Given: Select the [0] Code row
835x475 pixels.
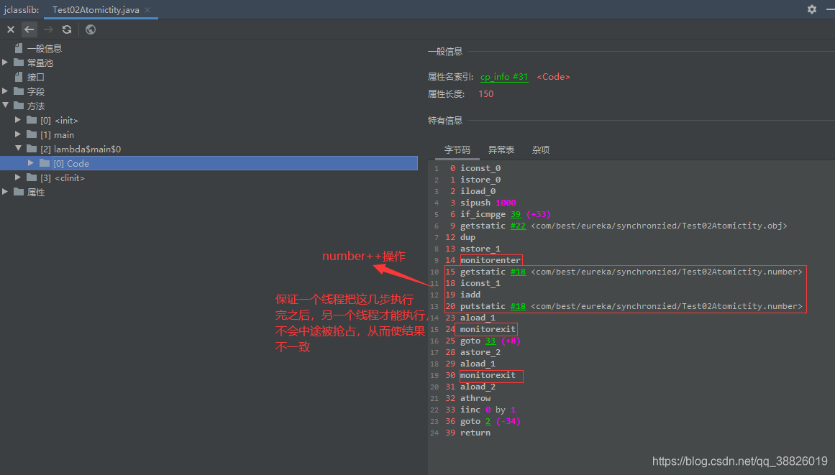Looking at the screenshot, I should tap(209, 163).
